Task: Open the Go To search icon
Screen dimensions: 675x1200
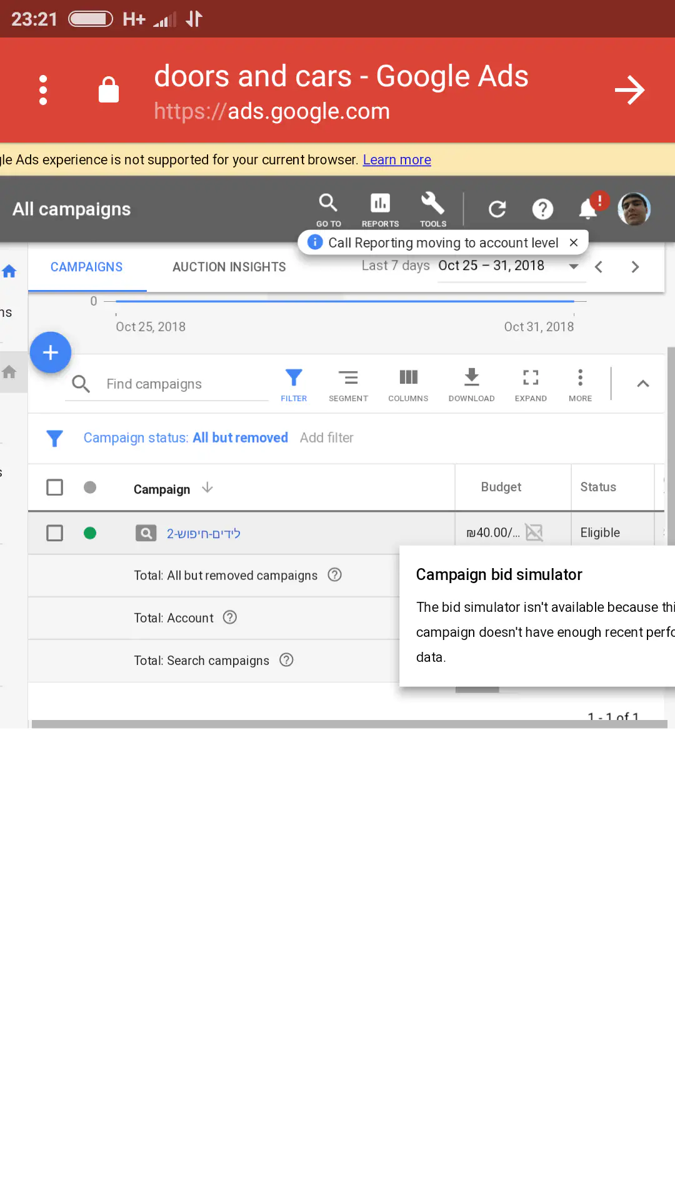Action: pos(328,209)
